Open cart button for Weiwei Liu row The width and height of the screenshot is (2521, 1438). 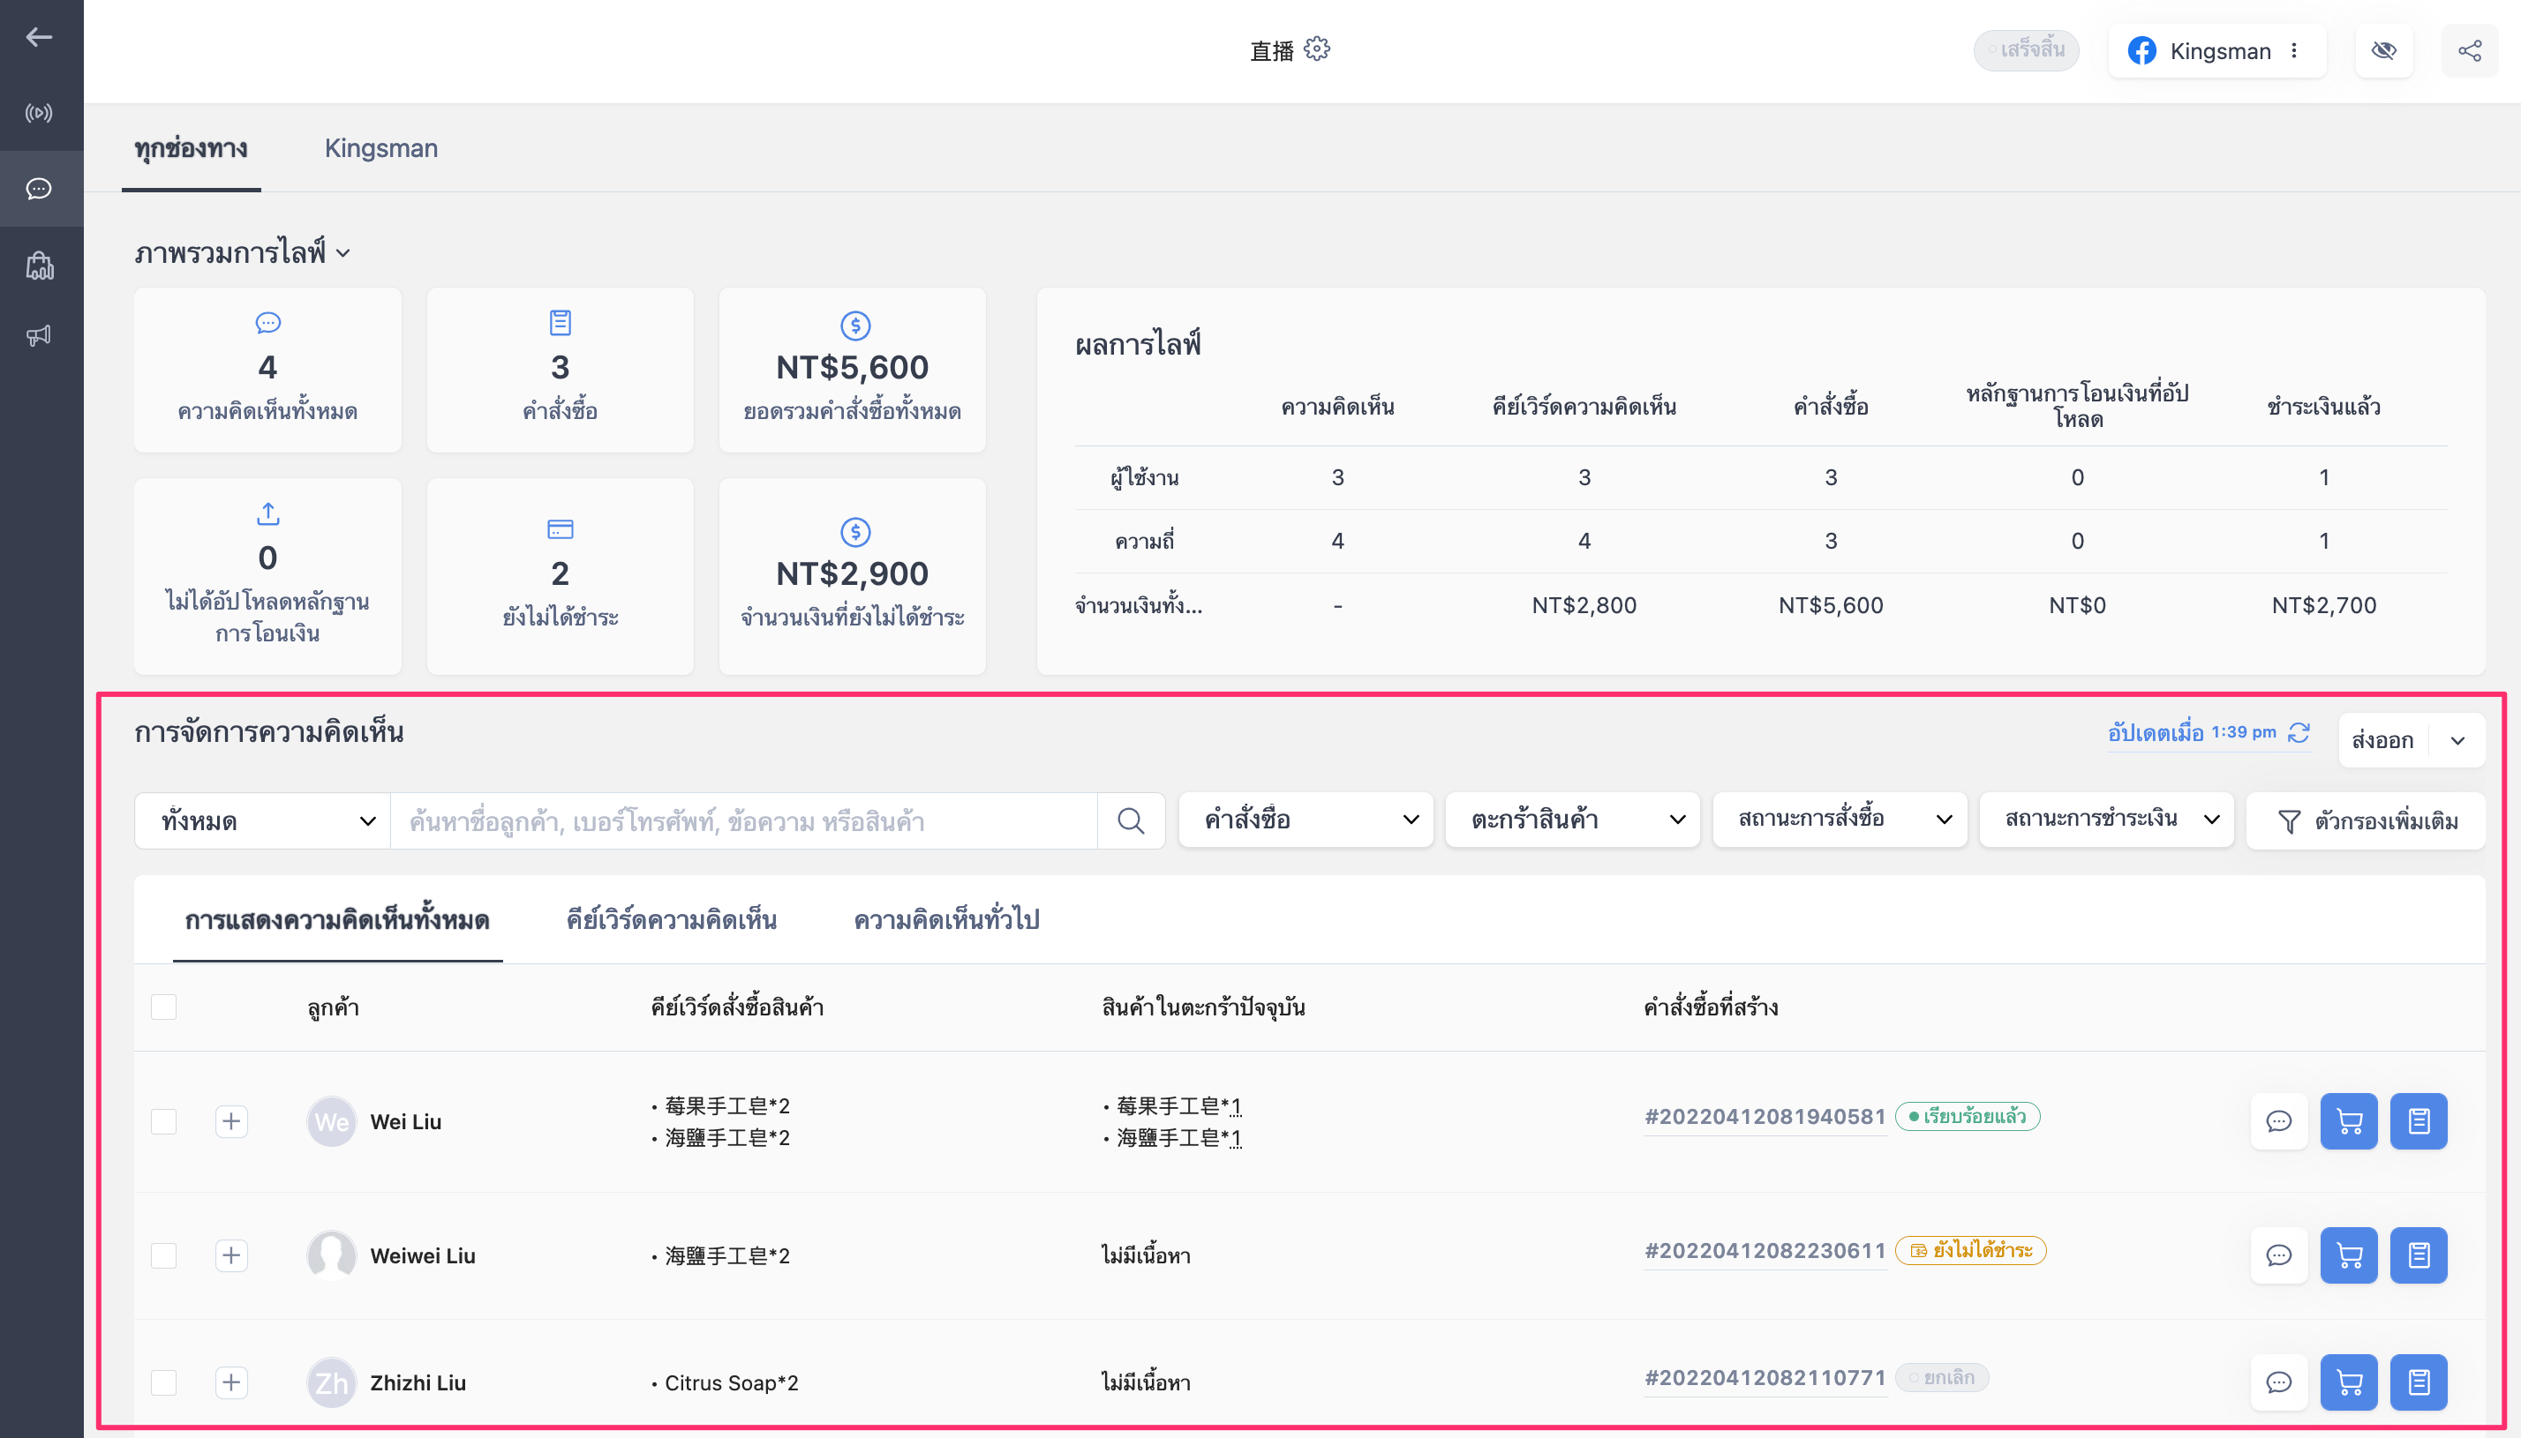2349,1255
